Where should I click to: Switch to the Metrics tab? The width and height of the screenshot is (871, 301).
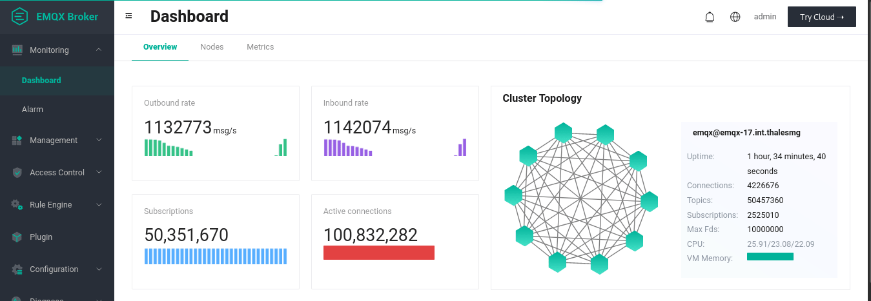pos(260,47)
